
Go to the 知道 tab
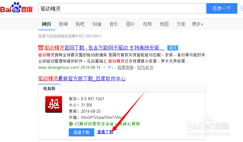(97, 24)
